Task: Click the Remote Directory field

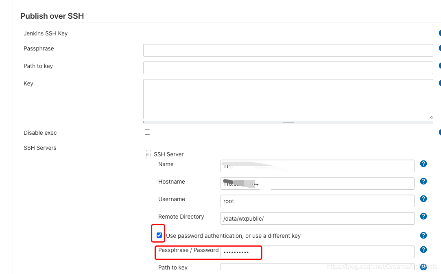Action: tap(317, 218)
